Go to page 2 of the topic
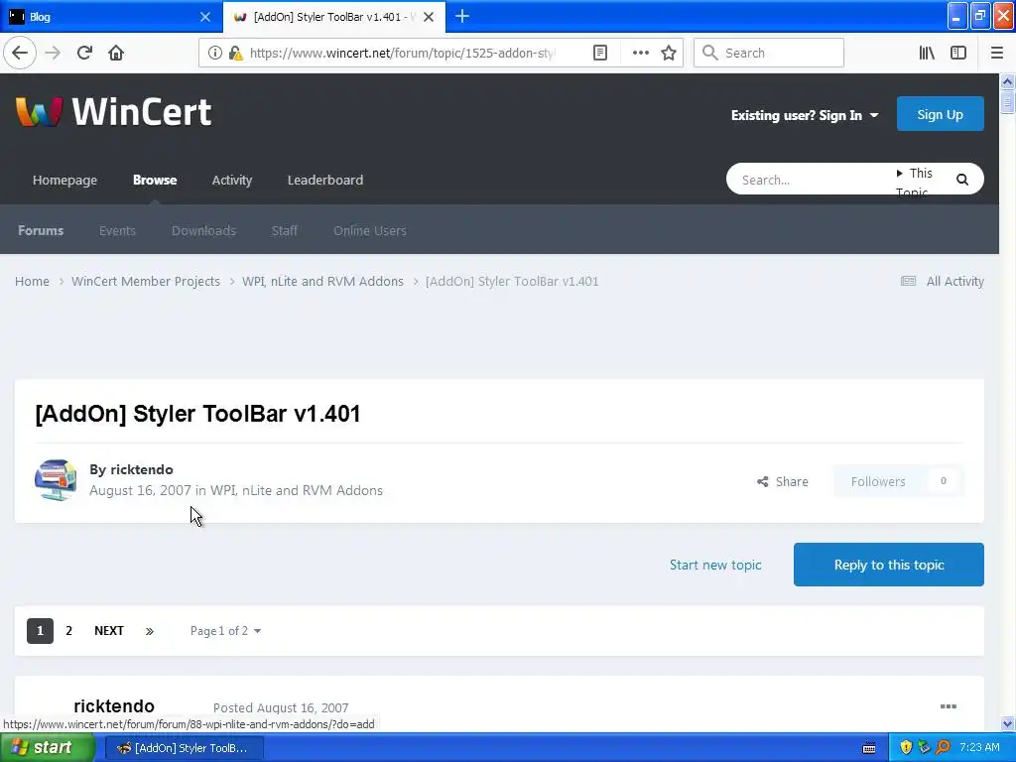Screen dimensions: 1016x762 pyautogui.click(x=68, y=631)
